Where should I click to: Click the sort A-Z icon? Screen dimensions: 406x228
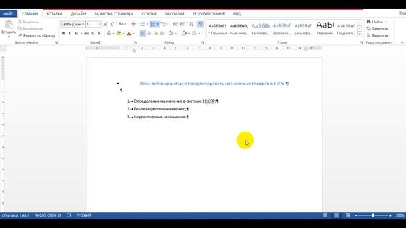coord(192,24)
